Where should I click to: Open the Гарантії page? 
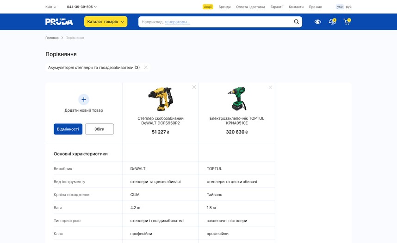[277, 7]
